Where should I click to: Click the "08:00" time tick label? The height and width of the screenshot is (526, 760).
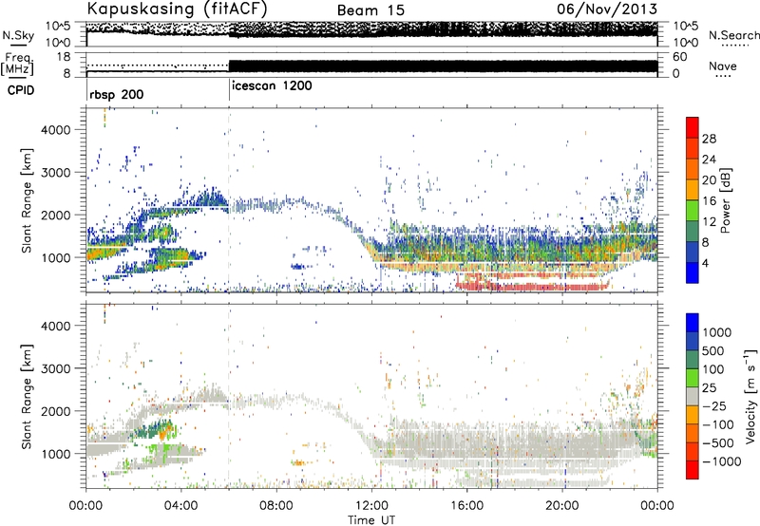click(x=276, y=506)
